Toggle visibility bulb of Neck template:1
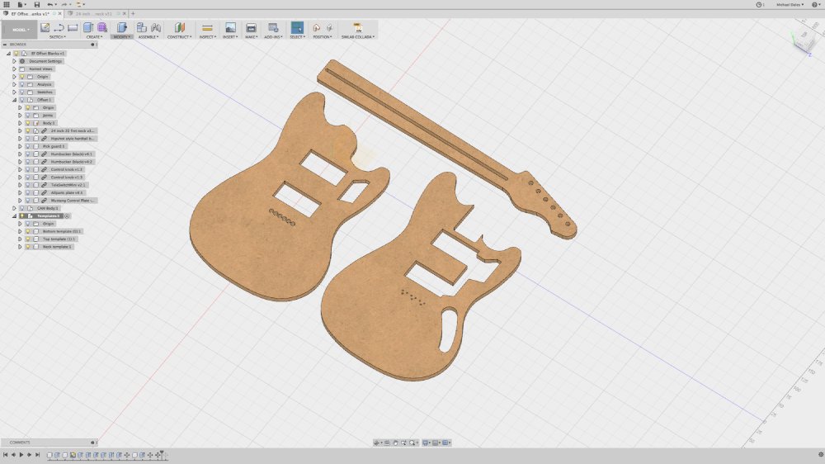Viewport: 825px width, 464px height. [28, 247]
